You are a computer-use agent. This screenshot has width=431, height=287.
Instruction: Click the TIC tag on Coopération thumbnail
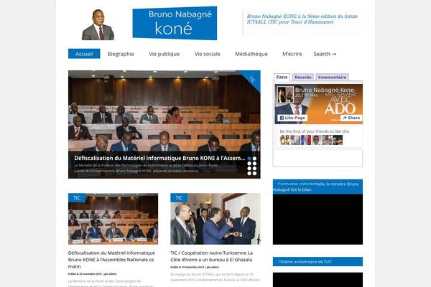[x=179, y=198]
